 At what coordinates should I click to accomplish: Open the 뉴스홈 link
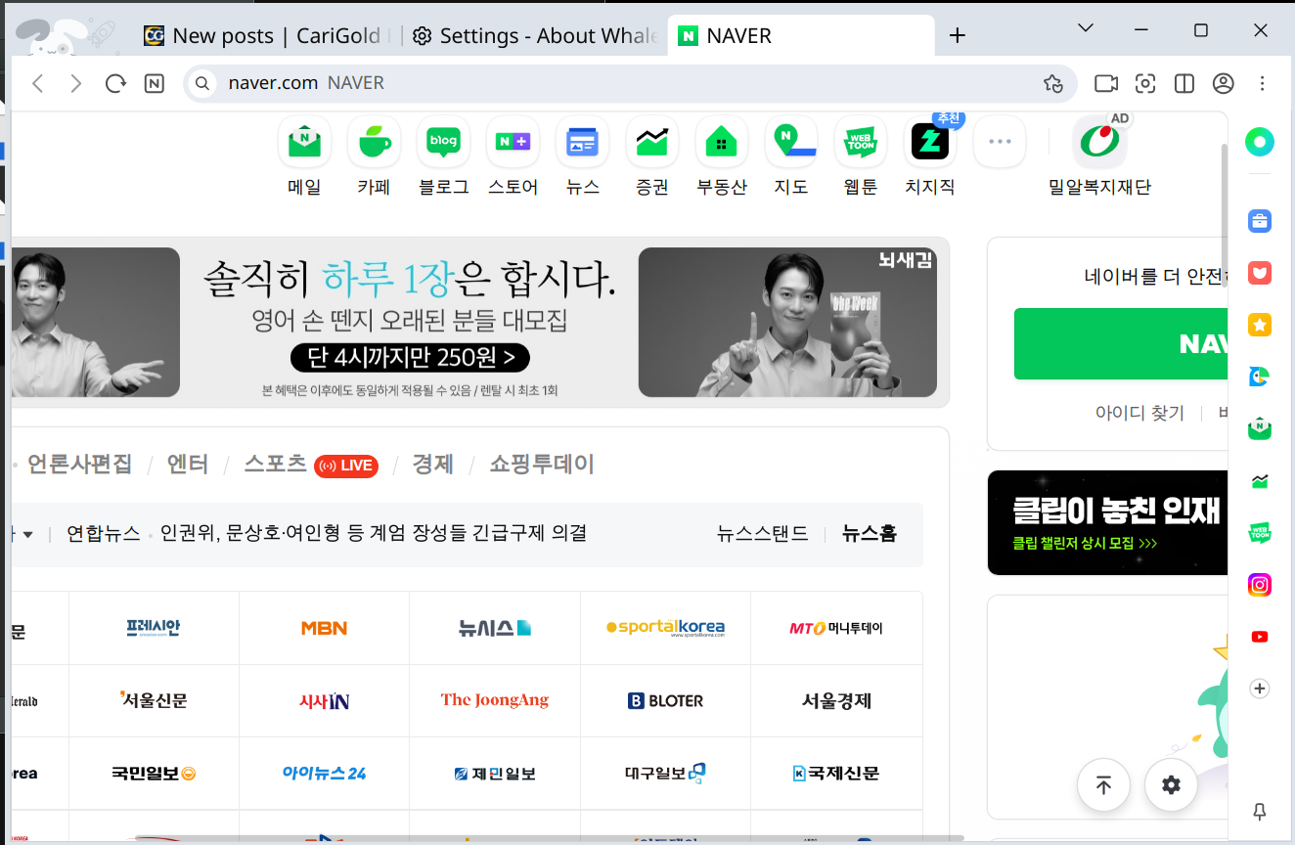pyautogui.click(x=870, y=534)
